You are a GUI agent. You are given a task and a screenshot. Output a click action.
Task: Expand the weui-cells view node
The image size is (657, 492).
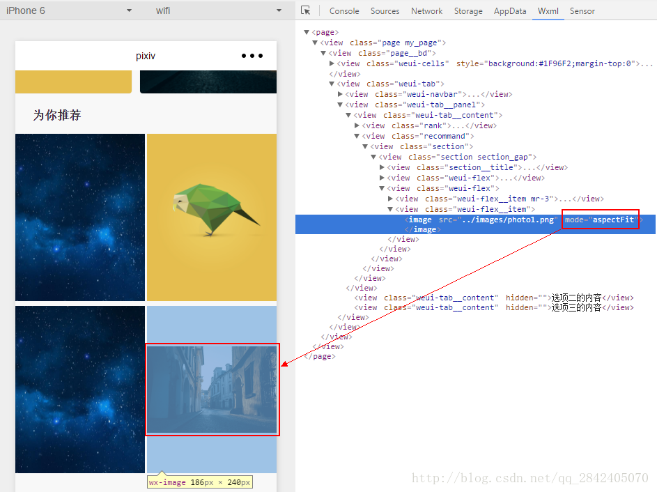coord(332,63)
